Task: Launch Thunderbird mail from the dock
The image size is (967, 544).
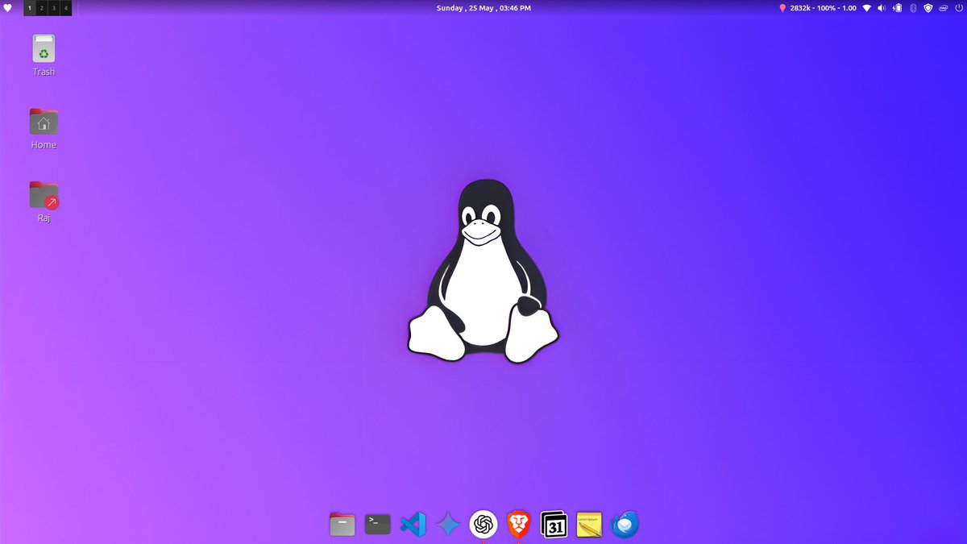Action: 625,525
